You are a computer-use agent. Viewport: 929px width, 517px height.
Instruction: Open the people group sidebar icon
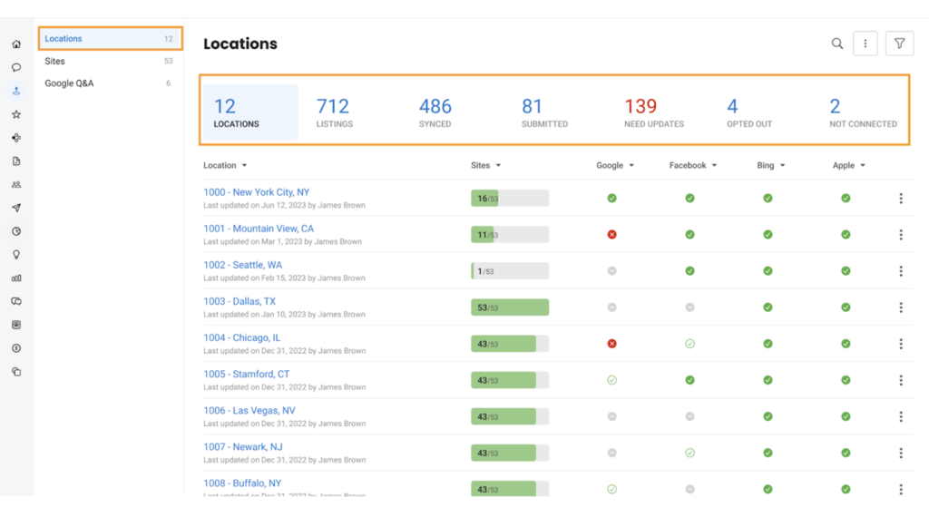coord(16,184)
